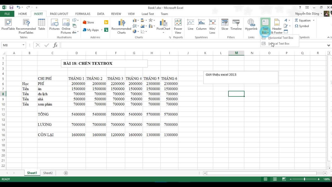332x187 pixels.
Task: Insert a Column sparkline
Action: pos(201,25)
